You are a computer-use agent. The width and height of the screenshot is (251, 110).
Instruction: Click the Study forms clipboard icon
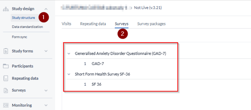click(6, 51)
